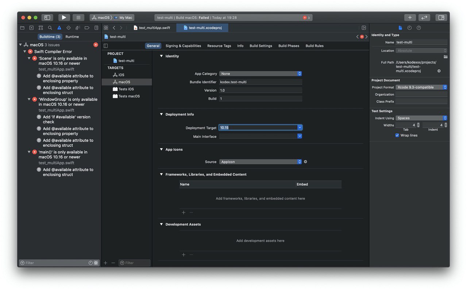Screen dimensions: 467x290
Task: Open the Project Format dropdown
Action: click(421, 87)
